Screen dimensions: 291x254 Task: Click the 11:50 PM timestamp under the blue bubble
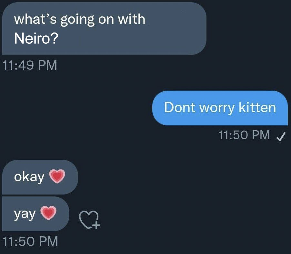coord(244,135)
